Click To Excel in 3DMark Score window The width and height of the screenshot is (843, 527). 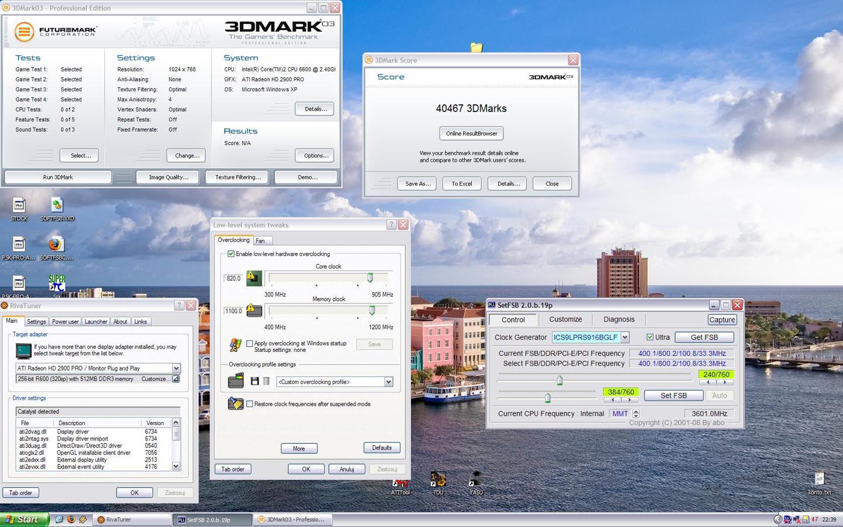coord(462,183)
